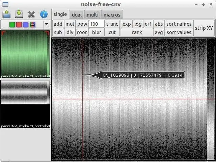Click the sort names button

pos(179,24)
